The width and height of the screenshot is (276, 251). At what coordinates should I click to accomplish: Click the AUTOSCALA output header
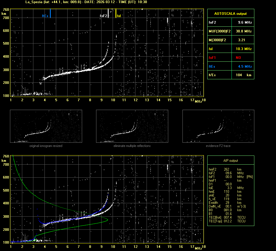[x=230, y=13]
